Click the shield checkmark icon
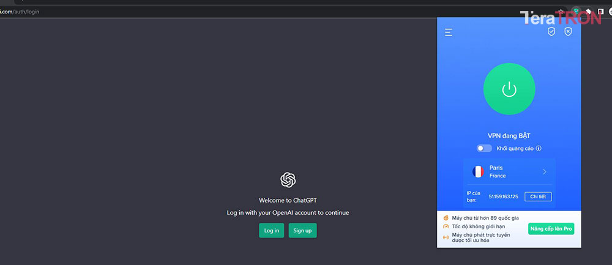The image size is (612, 265). tap(551, 32)
